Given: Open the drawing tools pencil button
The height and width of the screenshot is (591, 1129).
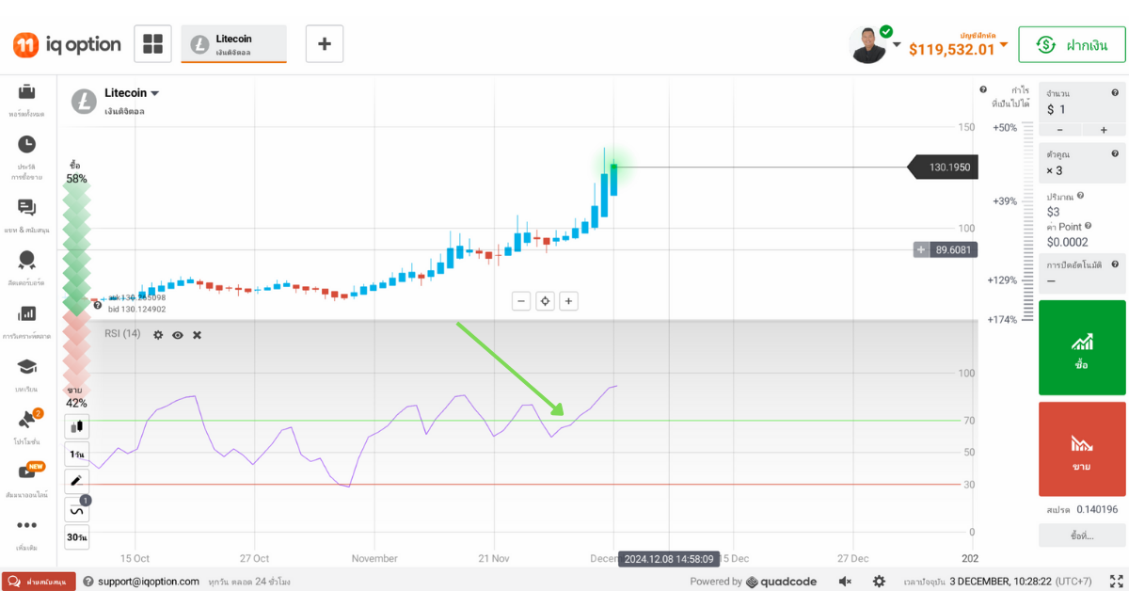Looking at the screenshot, I should [x=77, y=481].
